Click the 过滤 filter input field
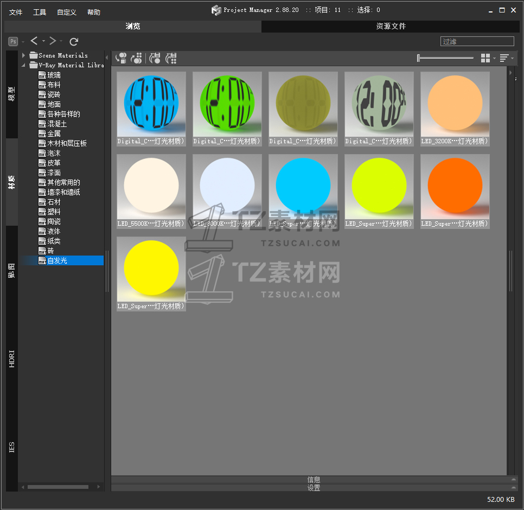Screen dimensions: 524x510 click(477, 41)
